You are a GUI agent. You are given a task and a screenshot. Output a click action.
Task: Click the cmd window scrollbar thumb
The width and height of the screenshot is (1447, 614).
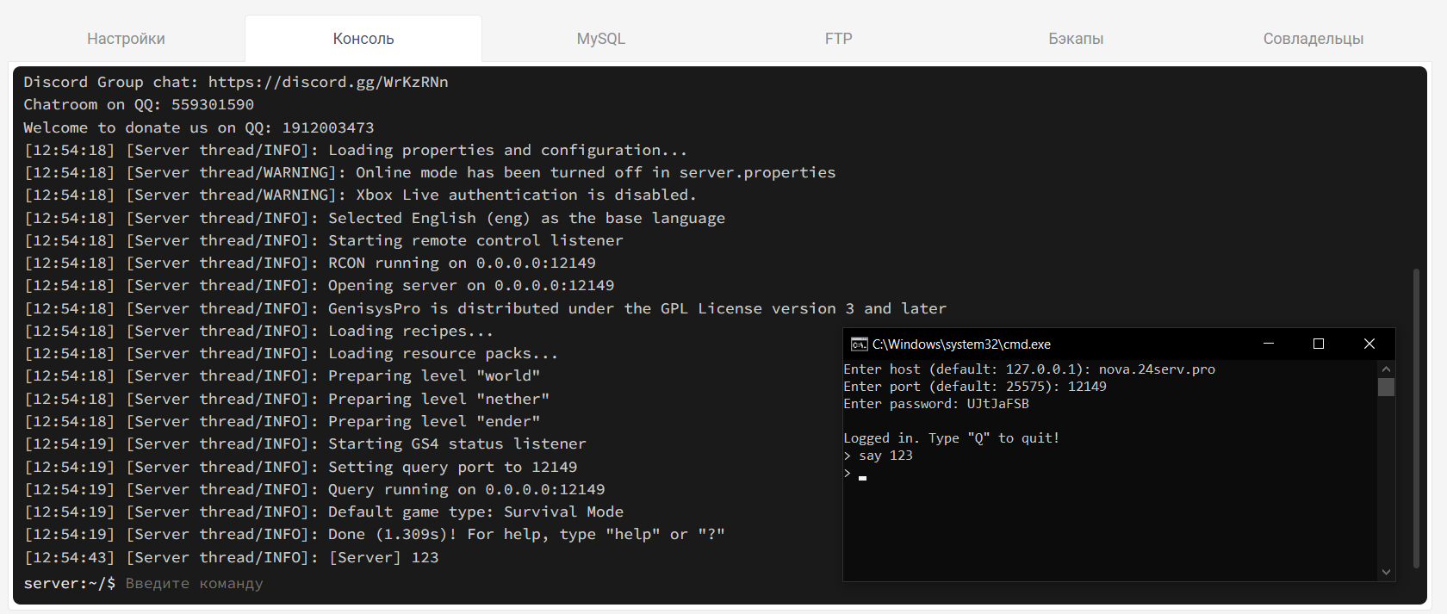1386,388
